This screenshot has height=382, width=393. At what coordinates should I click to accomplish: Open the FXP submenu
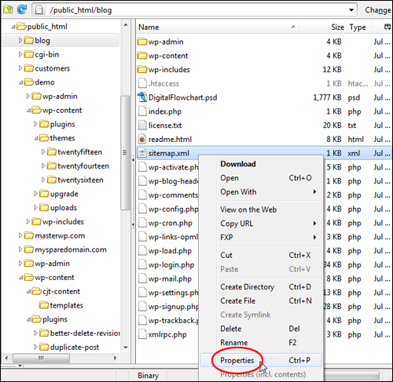[261, 237]
